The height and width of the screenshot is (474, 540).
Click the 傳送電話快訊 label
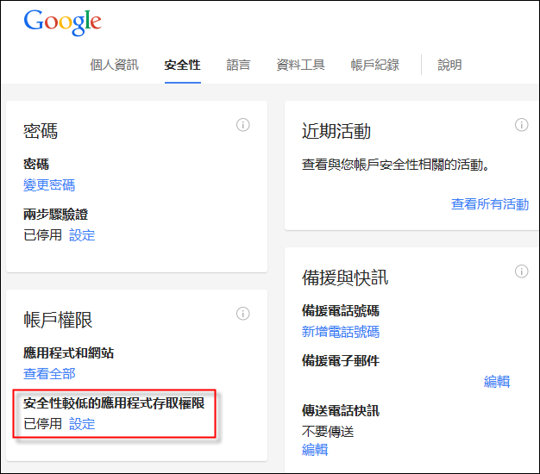(341, 411)
